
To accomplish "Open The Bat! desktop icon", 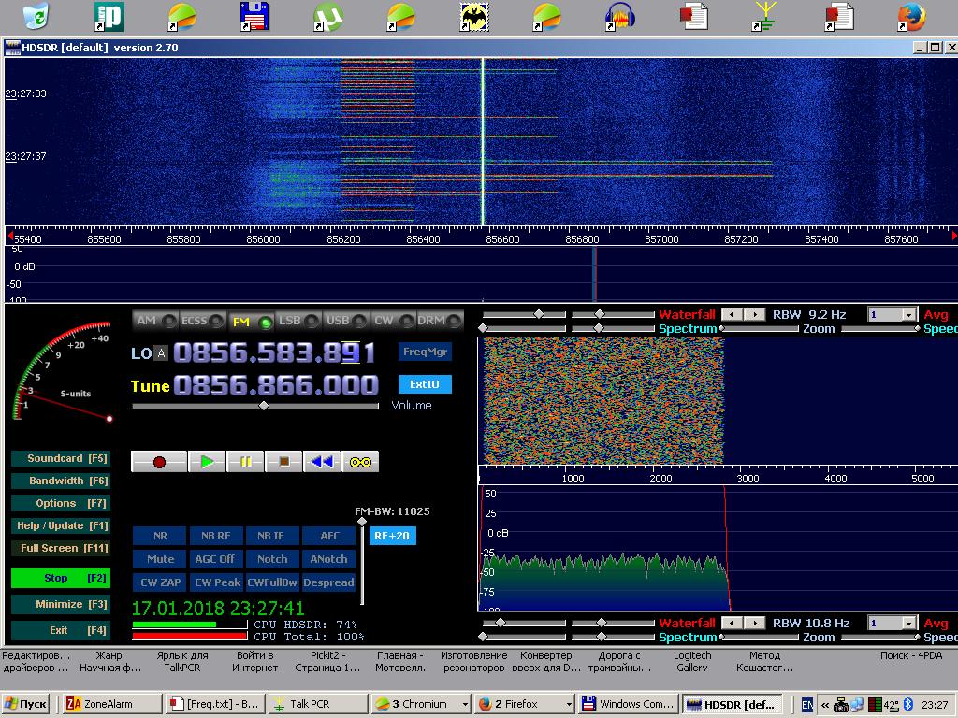I will pos(474,17).
